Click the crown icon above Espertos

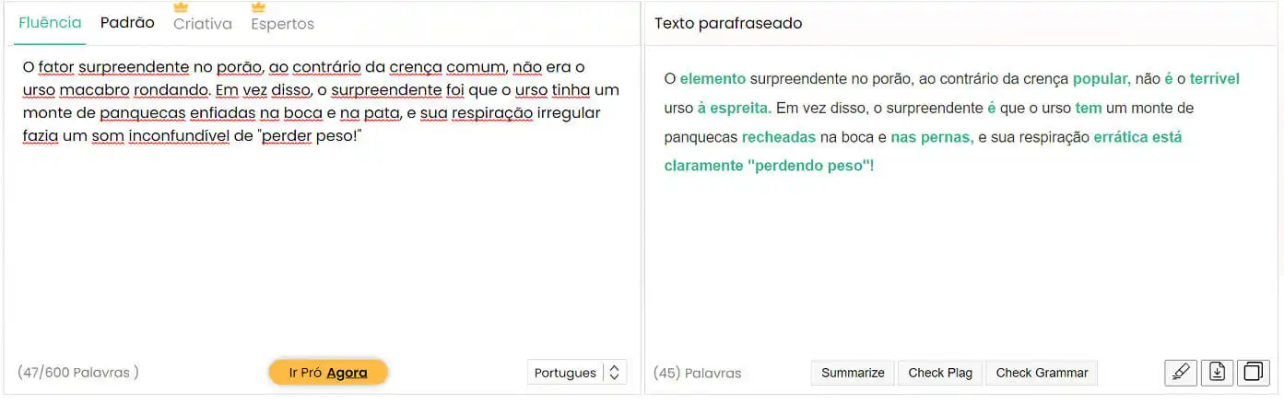pos(259,7)
